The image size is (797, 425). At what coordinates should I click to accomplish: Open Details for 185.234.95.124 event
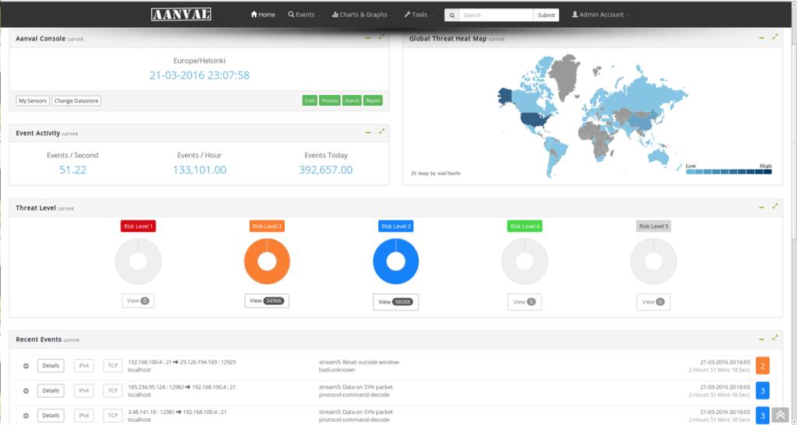point(51,391)
